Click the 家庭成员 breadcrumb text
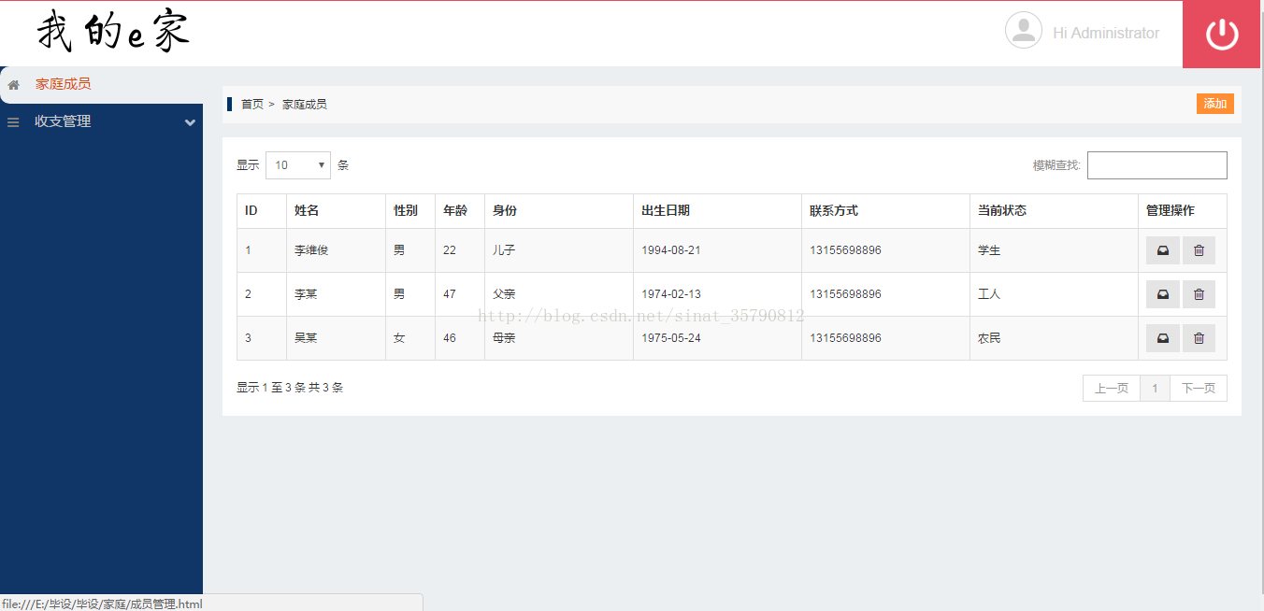The height and width of the screenshot is (611, 1264). (x=305, y=105)
